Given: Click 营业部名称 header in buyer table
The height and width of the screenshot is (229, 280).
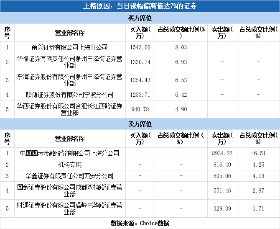Looking at the screenshot, I should click(x=70, y=33).
